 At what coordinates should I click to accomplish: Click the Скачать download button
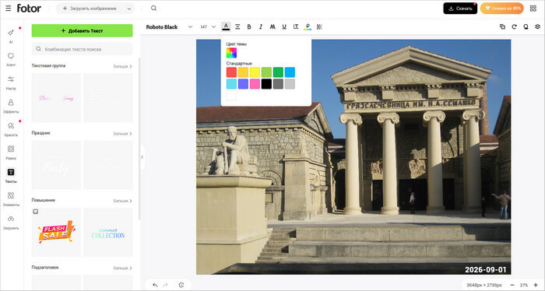coord(460,9)
